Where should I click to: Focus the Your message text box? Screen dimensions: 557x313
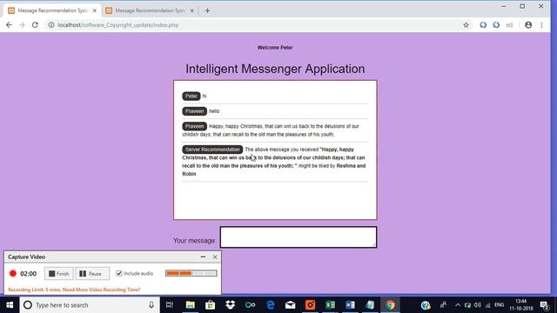pyautogui.click(x=299, y=237)
